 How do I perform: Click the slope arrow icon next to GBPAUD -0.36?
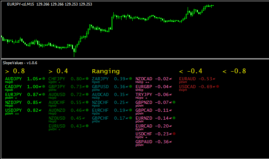pos(171,142)
